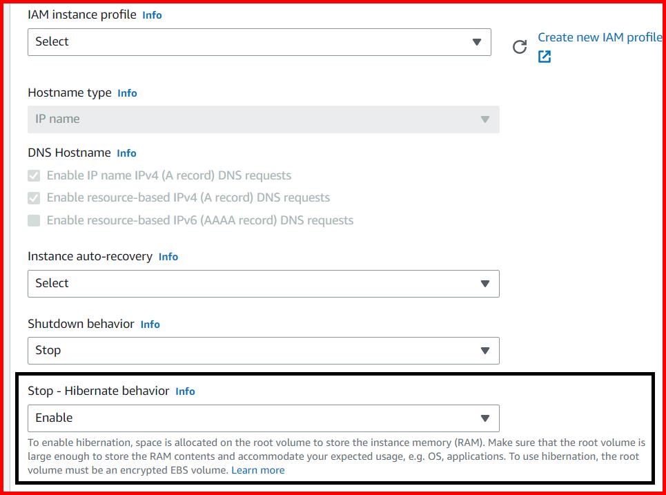Click the Learn more hibernation link
The image size is (666, 495).
tap(258, 470)
